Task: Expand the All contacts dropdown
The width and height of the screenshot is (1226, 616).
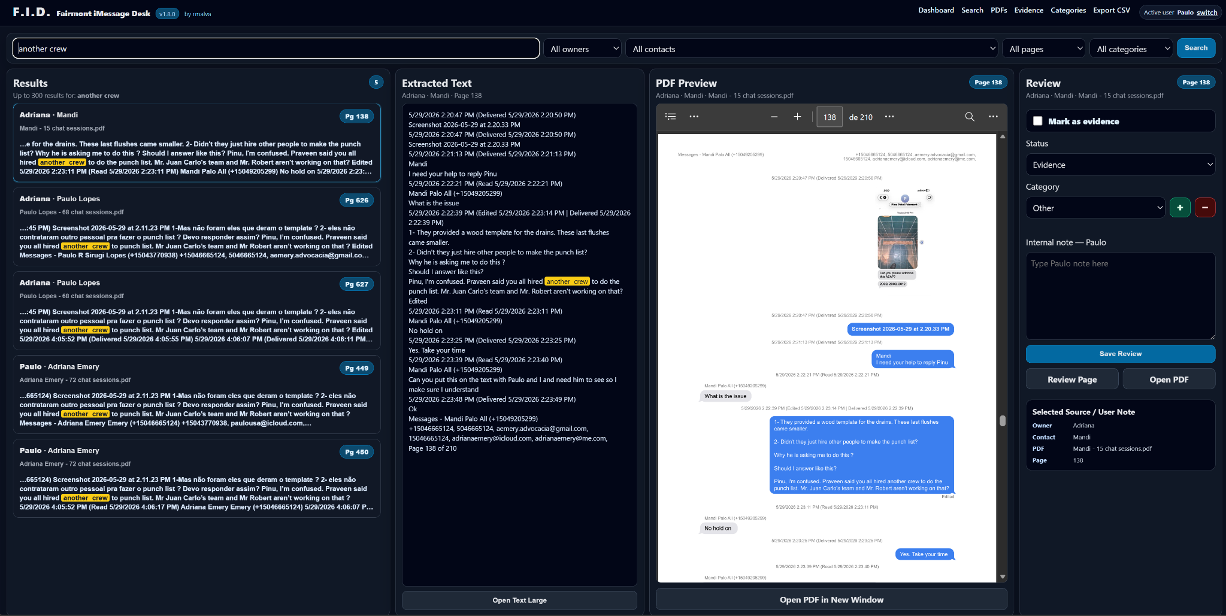Action: click(812, 49)
